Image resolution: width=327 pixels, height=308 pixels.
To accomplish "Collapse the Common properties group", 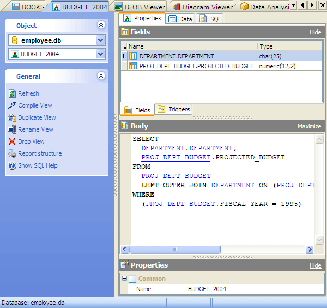I will [x=124, y=278].
